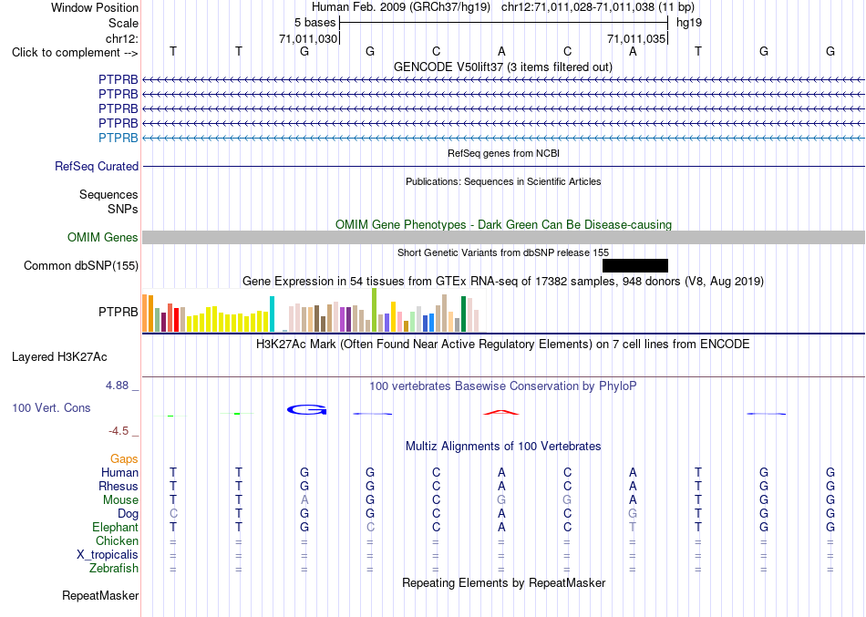Screen dimensions: 866x617
Task: Click the cyan bar in GTEx chart
Action: tap(272, 314)
